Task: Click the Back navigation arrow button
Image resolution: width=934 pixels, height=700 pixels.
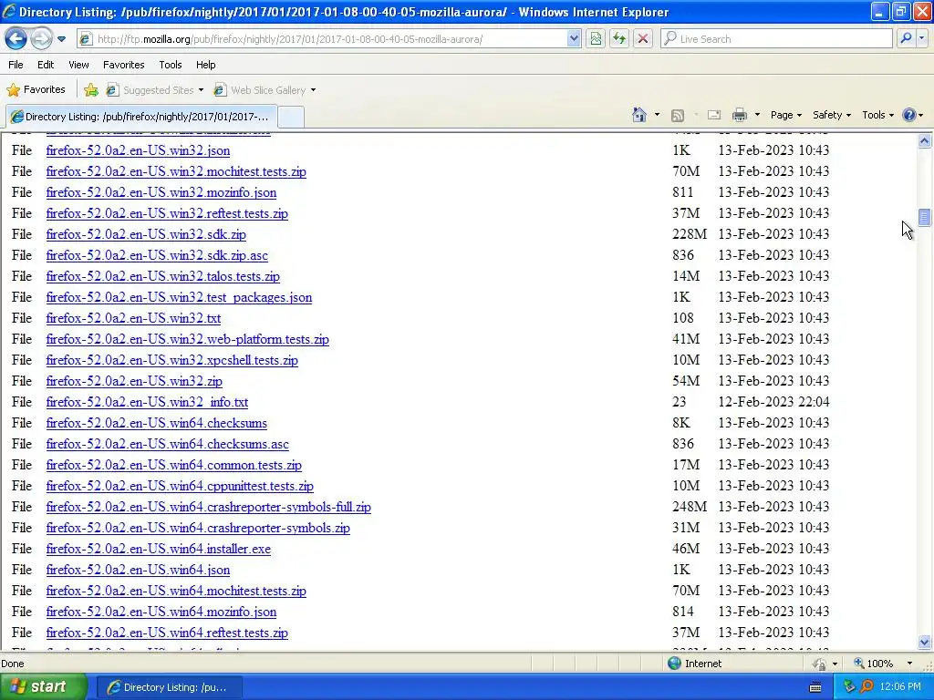Action: pyautogui.click(x=16, y=39)
